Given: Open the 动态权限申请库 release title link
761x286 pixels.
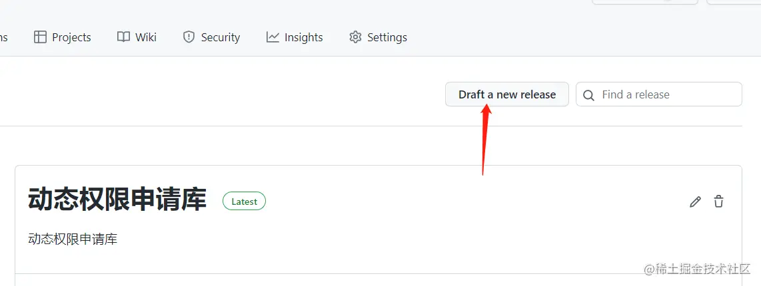Looking at the screenshot, I should pyautogui.click(x=117, y=200).
